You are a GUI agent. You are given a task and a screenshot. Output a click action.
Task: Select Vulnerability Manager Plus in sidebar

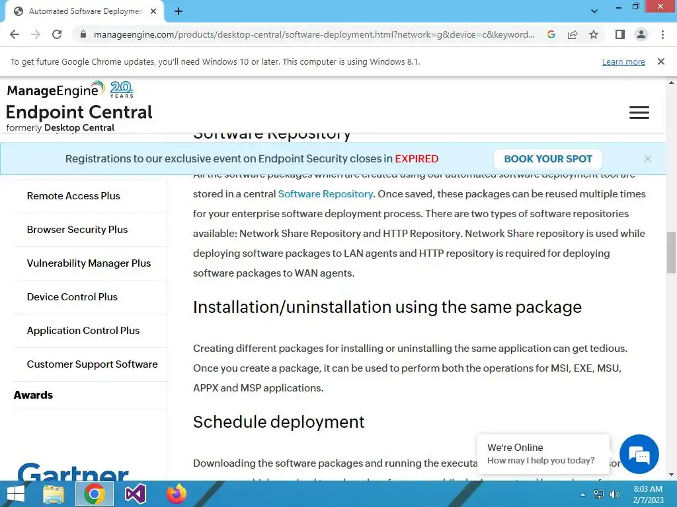tap(89, 263)
